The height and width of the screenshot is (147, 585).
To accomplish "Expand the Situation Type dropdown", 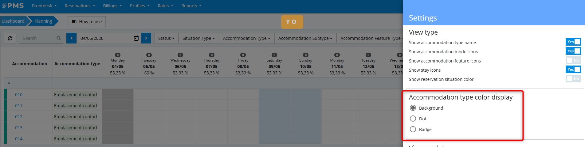I will pos(198,38).
